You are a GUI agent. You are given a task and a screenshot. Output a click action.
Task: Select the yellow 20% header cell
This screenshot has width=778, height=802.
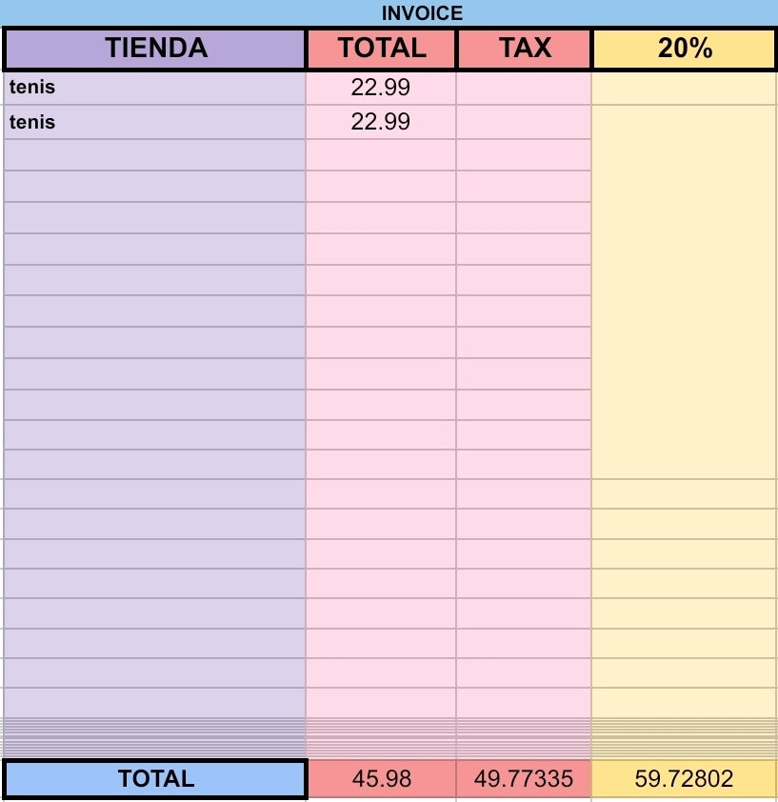pyautogui.click(x=685, y=49)
